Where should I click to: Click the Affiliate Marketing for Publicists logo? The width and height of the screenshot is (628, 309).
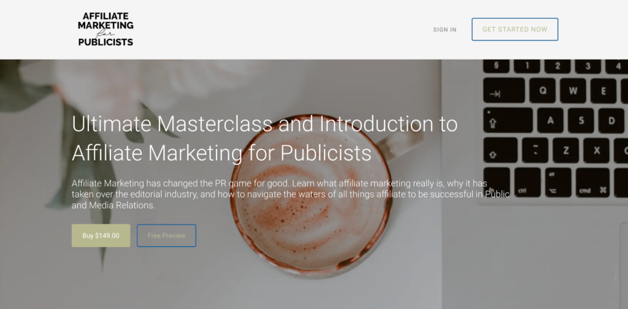coord(105,29)
